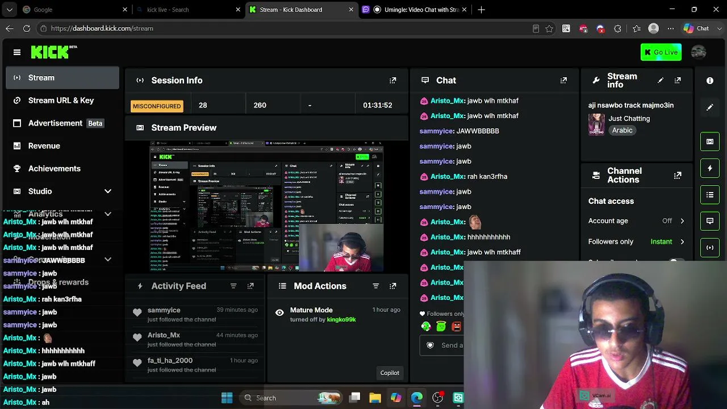Switch to the kick live - Search tab
727x409 pixels.
pos(187,10)
